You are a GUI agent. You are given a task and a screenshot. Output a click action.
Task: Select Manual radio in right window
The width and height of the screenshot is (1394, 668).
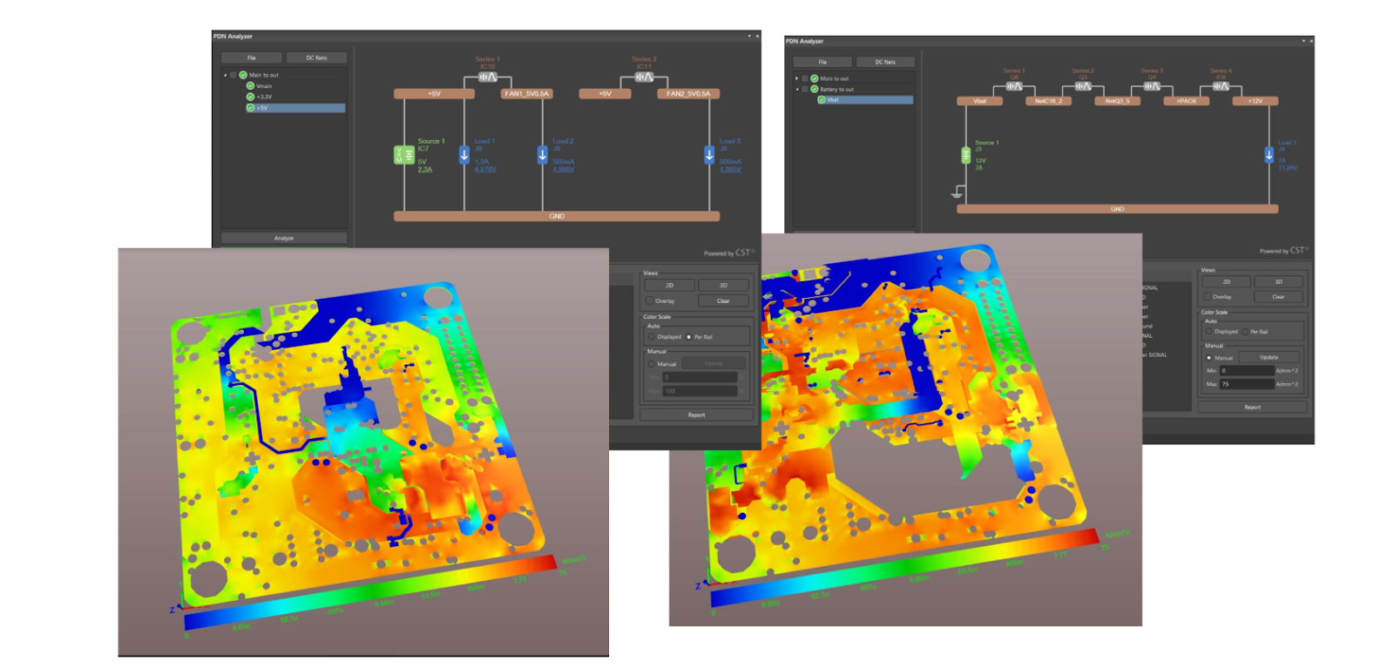point(1208,357)
